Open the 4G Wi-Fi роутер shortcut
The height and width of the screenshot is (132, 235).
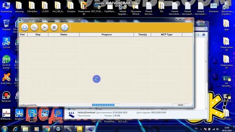pyautogui.click(x=6, y=62)
